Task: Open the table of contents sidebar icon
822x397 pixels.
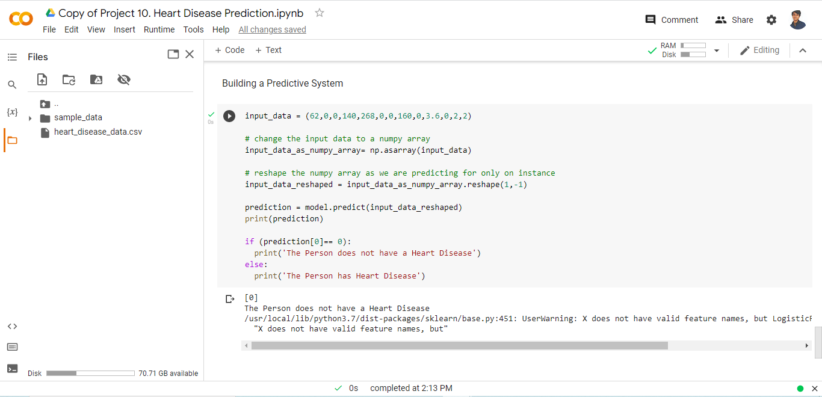Action: [x=12, y=57]
